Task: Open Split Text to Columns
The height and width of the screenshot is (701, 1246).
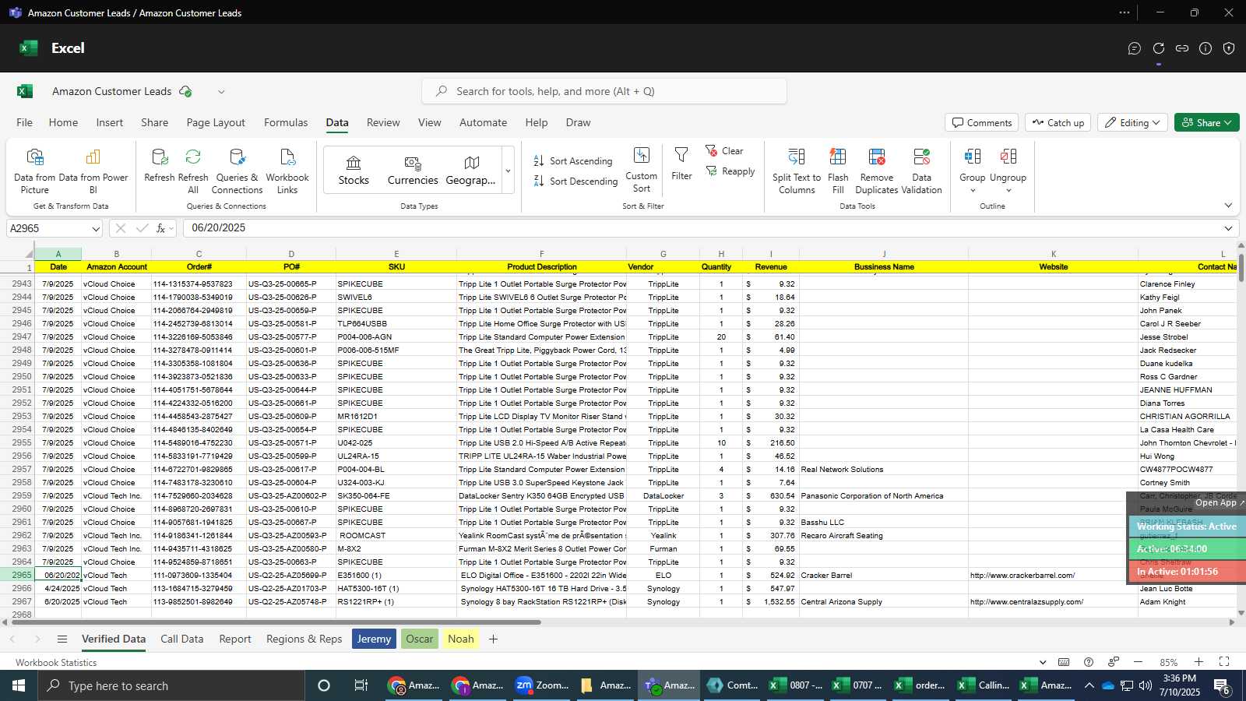Action: pyautogui.click(x=797, y=171)
